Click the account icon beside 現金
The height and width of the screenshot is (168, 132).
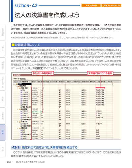pyautogui.click(x=21, y=90)
